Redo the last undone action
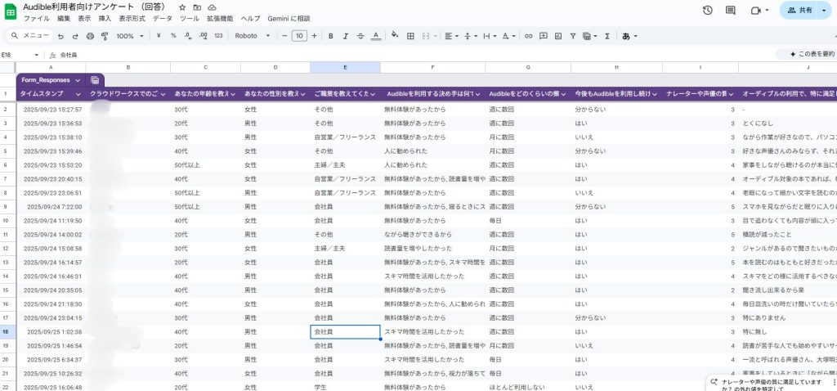Screen dimensions: 837x391 click(x=74, y=36)
